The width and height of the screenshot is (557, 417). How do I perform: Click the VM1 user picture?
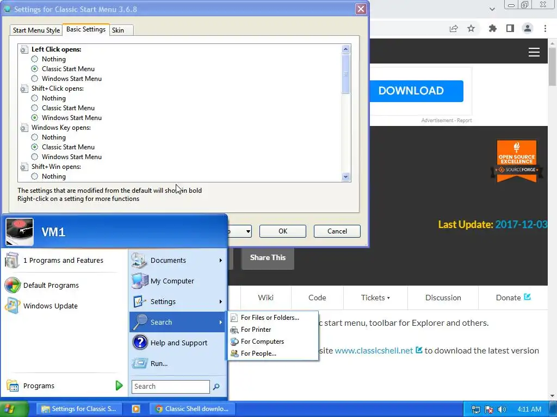(x=20, y=232)
